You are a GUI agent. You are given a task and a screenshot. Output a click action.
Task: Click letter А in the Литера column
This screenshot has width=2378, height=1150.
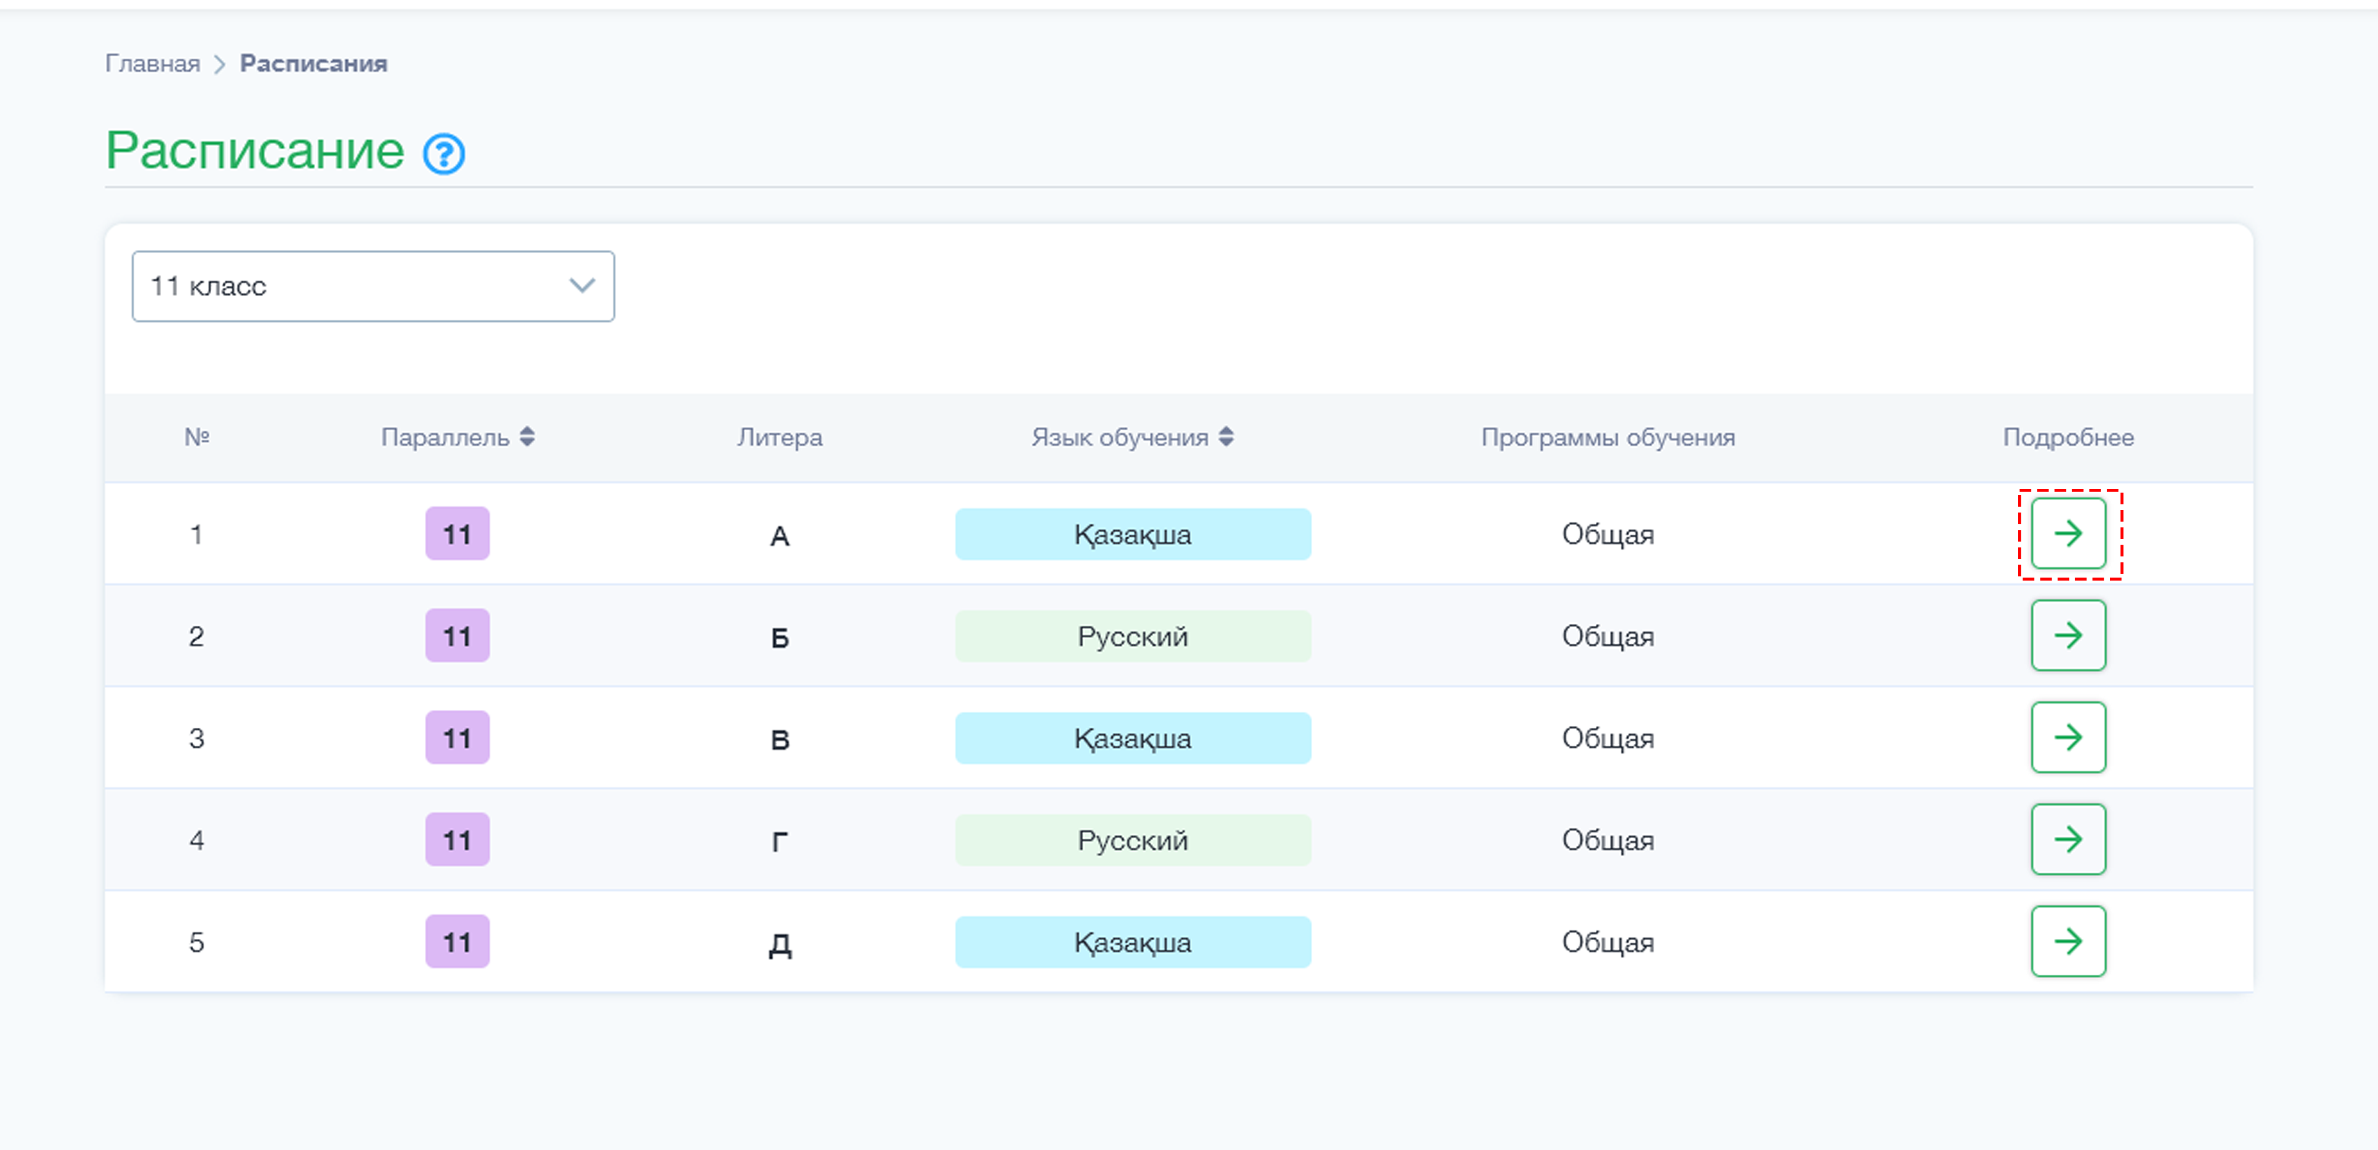point(780,535)
